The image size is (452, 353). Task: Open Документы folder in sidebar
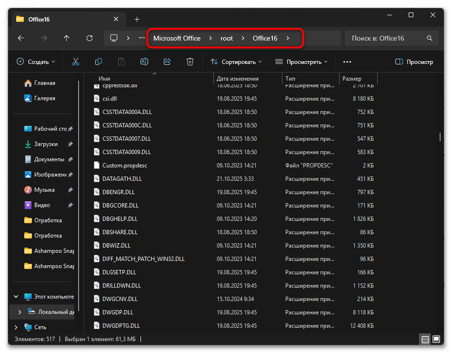click(44, 159)
